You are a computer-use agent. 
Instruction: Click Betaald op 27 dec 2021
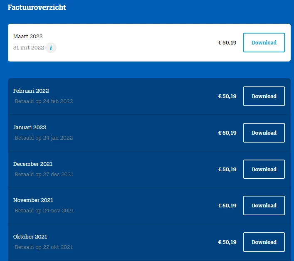(x=44, y=174)
